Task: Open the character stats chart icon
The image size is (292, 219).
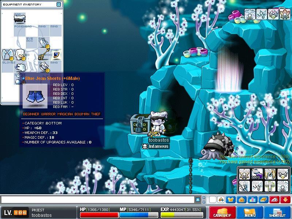Action: (x=253, y=200)
